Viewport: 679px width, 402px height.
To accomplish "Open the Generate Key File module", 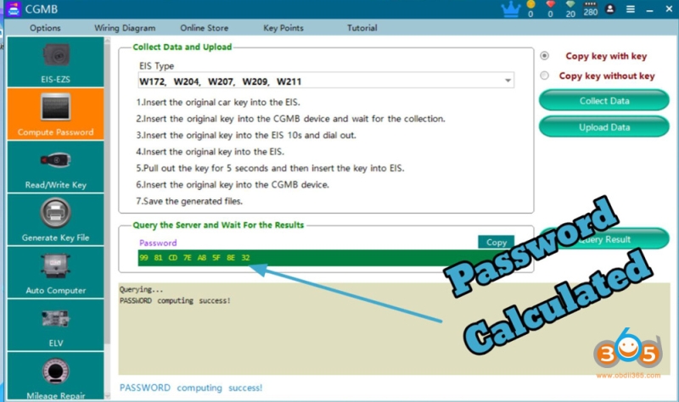I will (55, 220).
